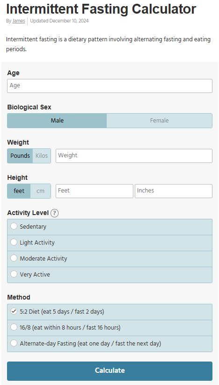Switch Biological Sex to Male
This screenshot has height=385, width=219.
click(57, 121)
